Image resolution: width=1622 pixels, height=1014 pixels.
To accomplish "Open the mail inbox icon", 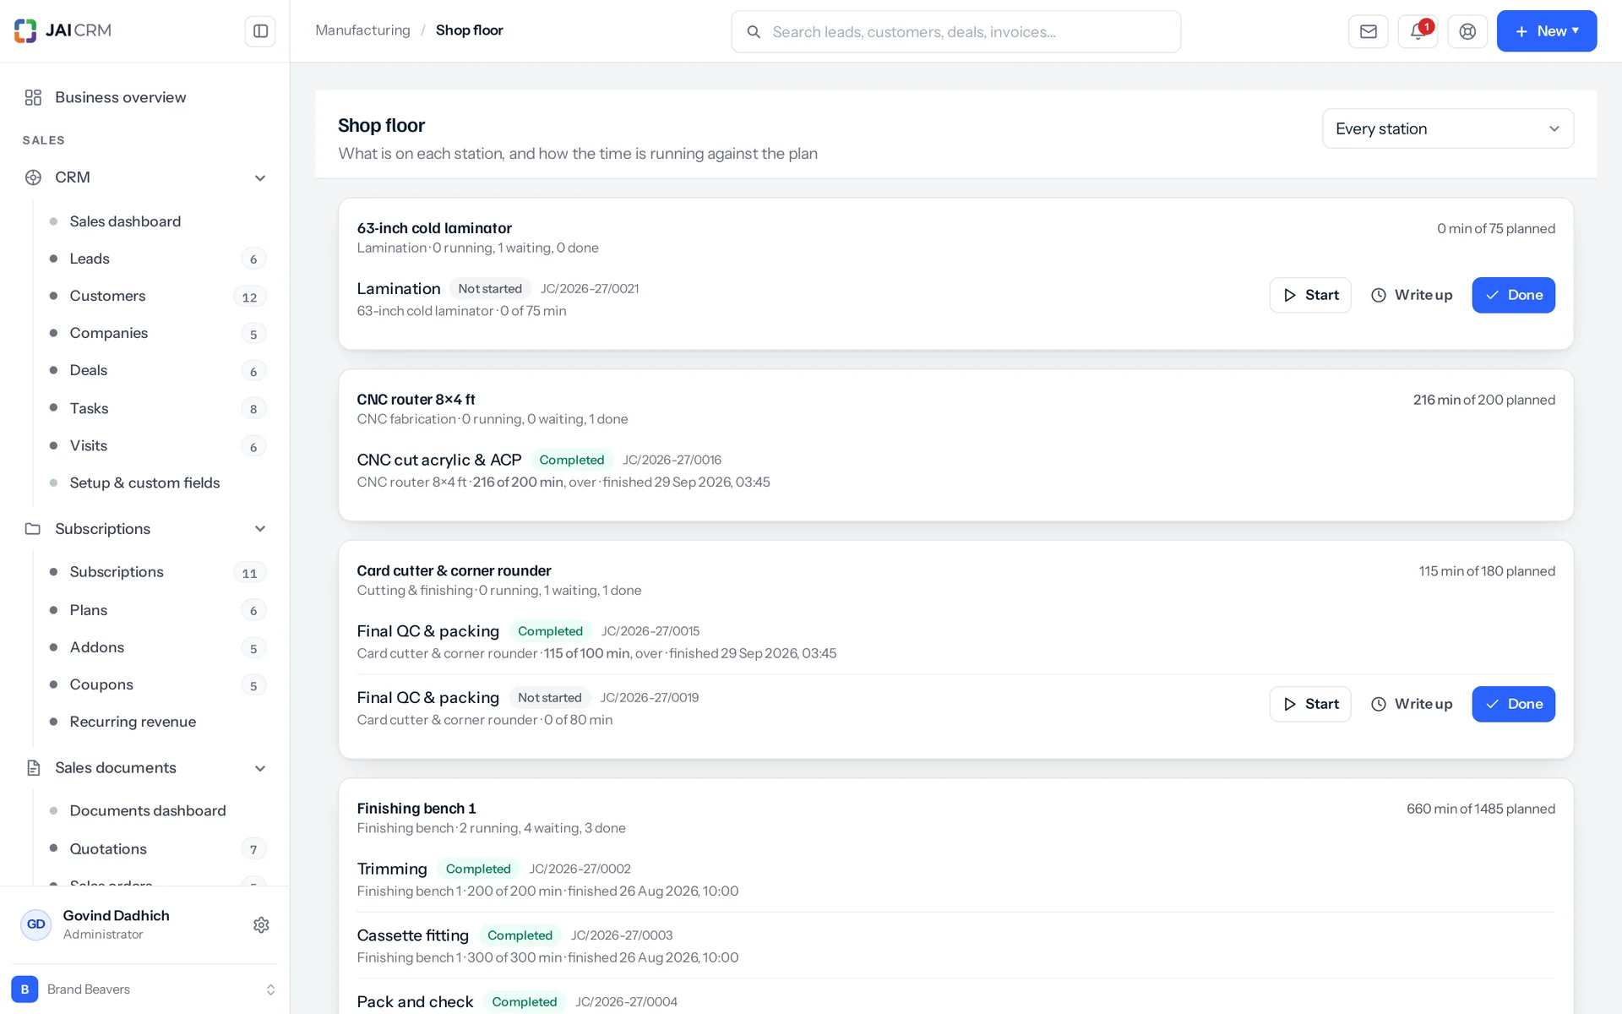I will 1369,31.
